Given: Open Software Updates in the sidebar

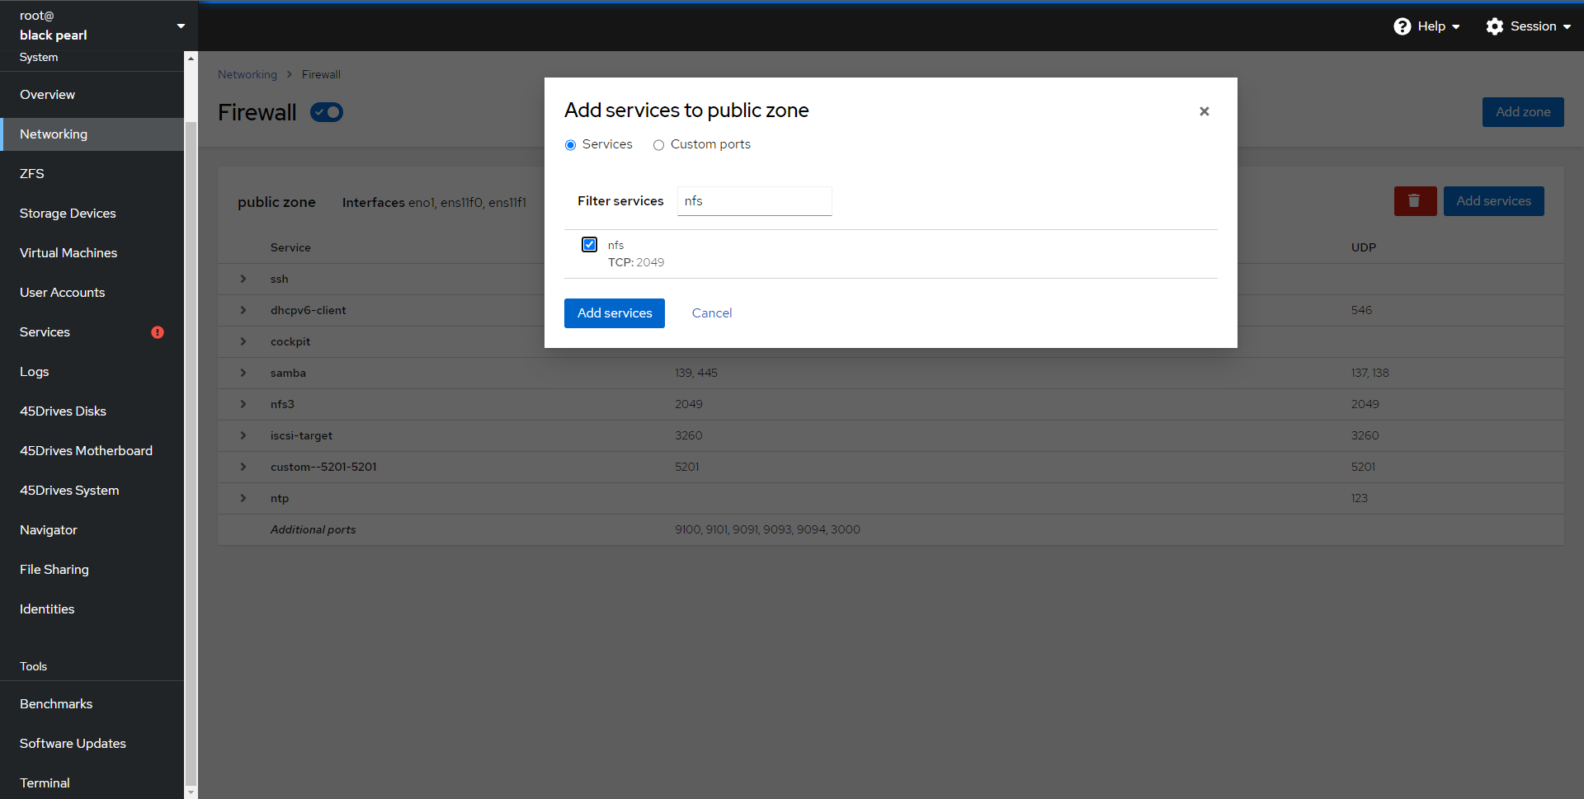Looking at the screenshot, I should point(92,744).
